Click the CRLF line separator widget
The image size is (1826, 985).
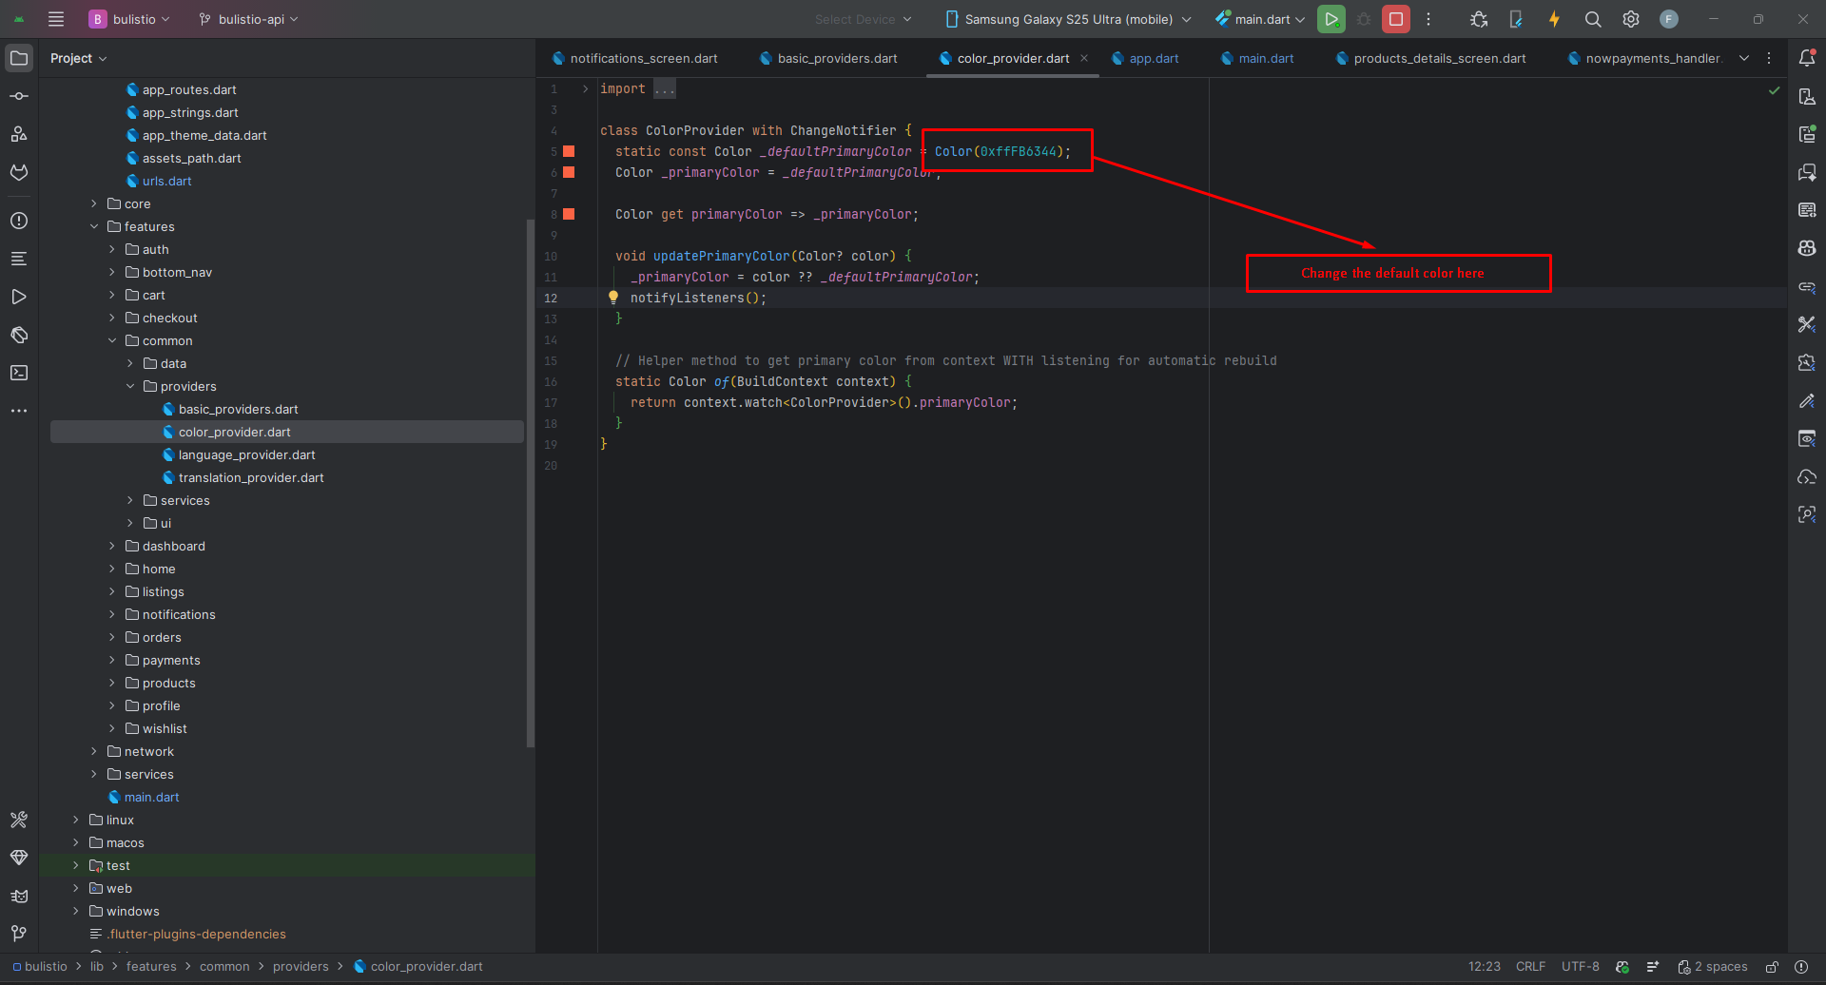pyautogui.click(x=1530, y=967)
